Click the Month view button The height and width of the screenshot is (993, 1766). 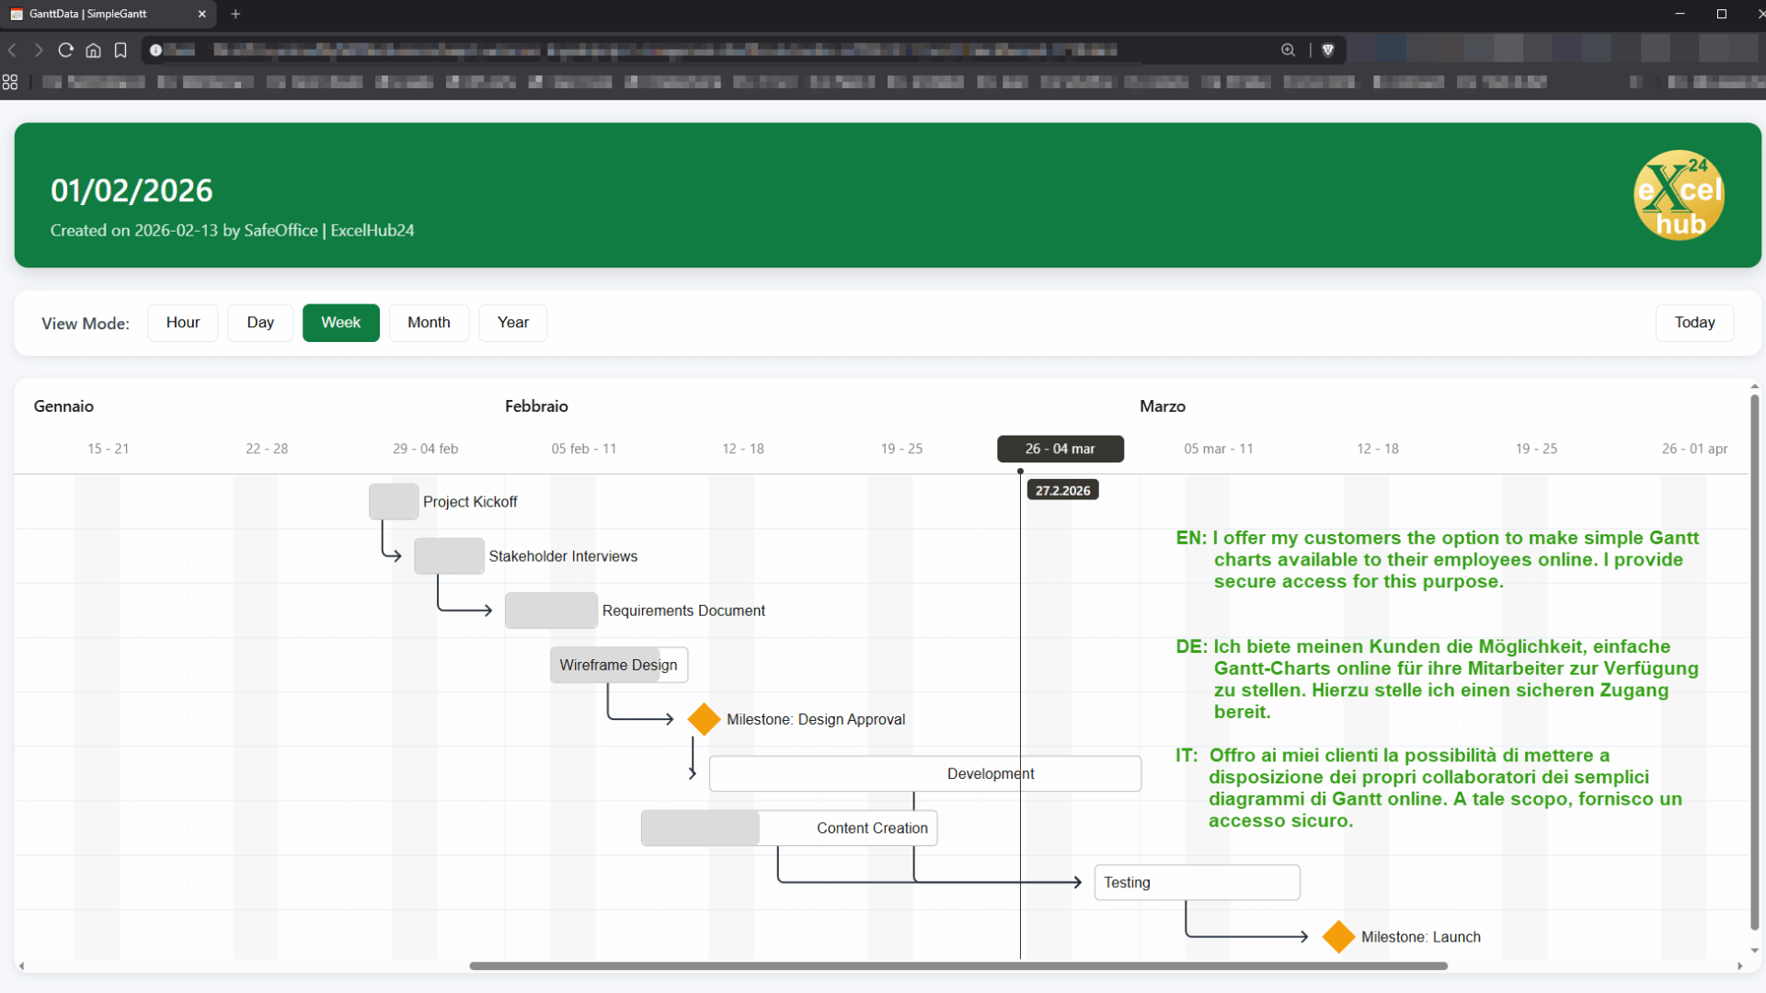point(429,323)
